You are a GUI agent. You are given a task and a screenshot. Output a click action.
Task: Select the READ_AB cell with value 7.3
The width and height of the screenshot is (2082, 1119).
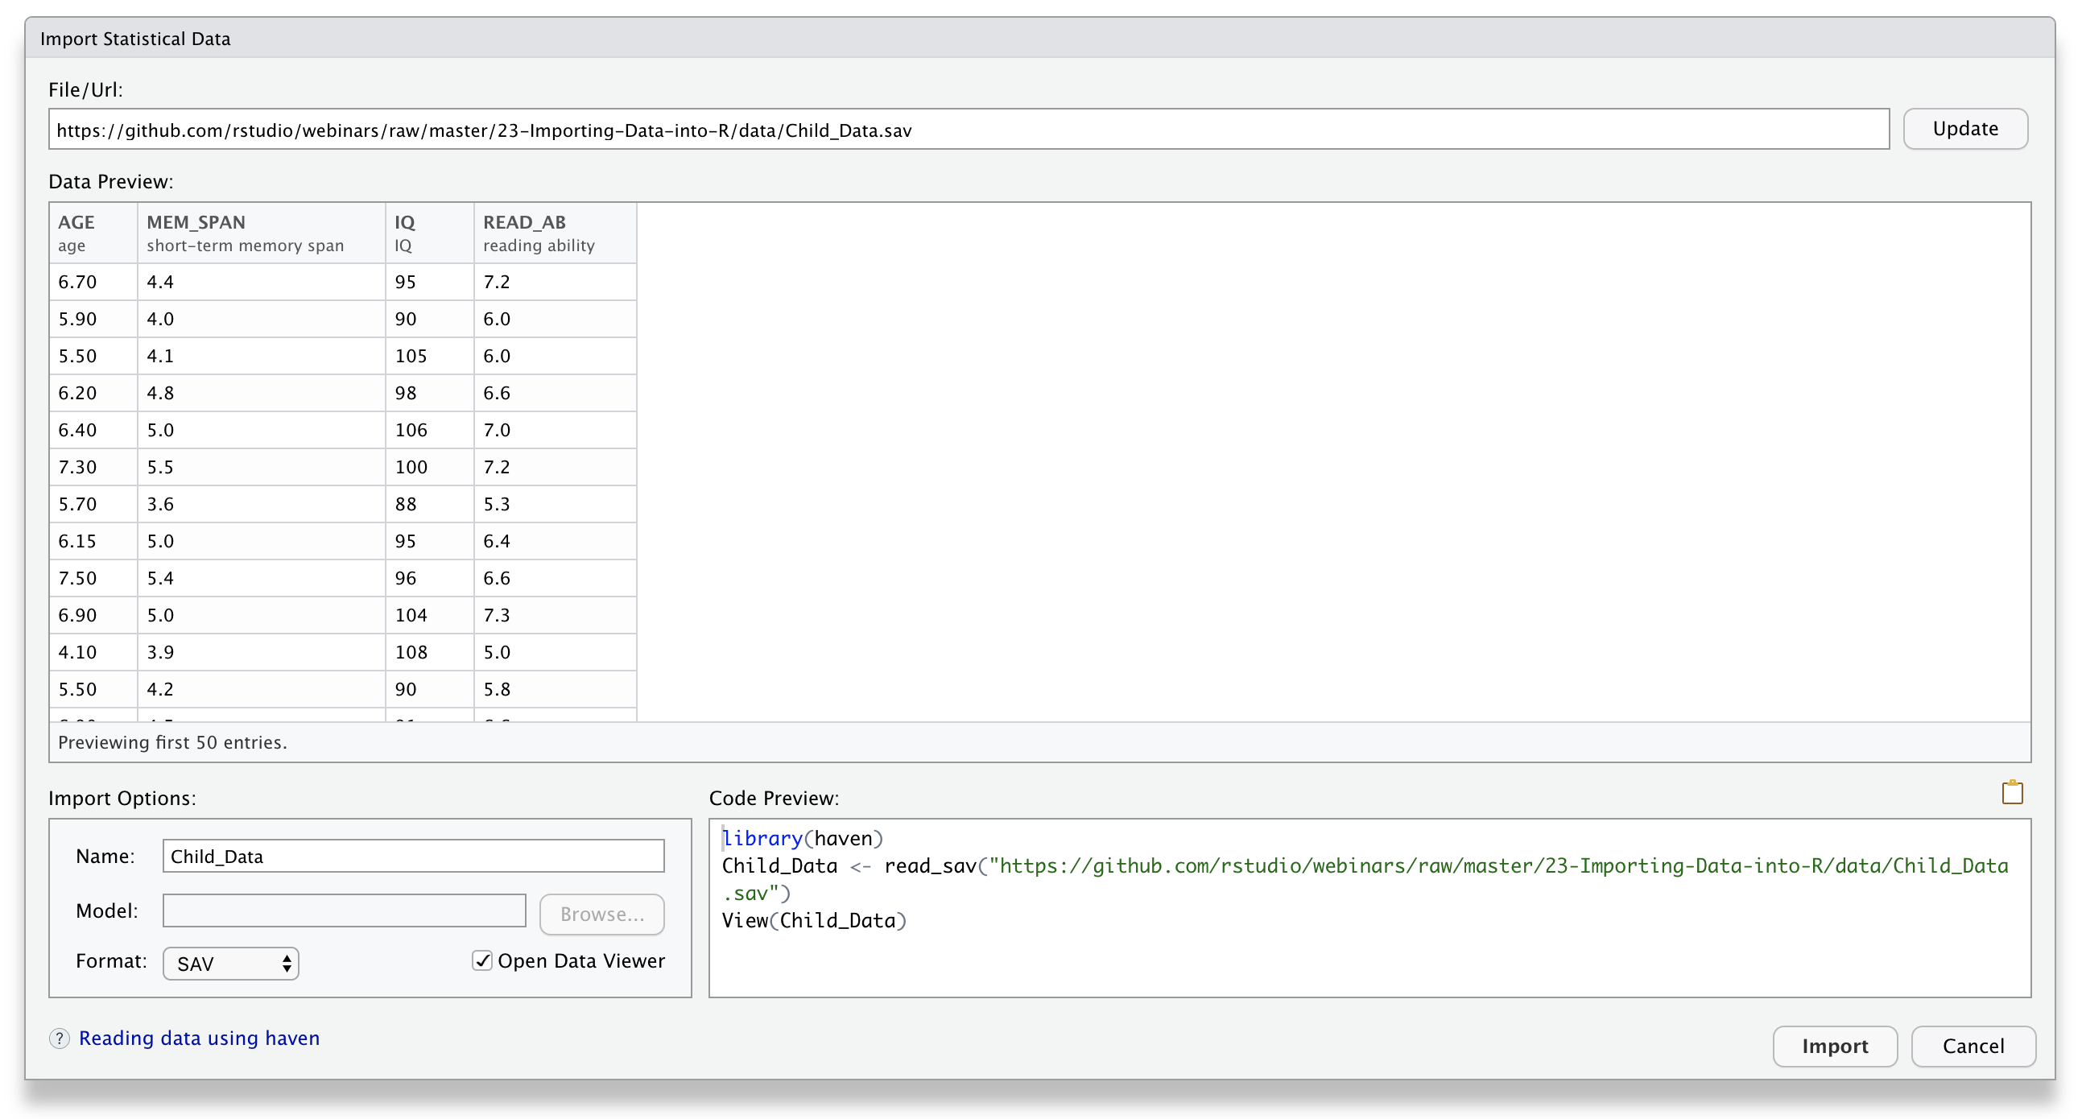click(x=556, y=616)
